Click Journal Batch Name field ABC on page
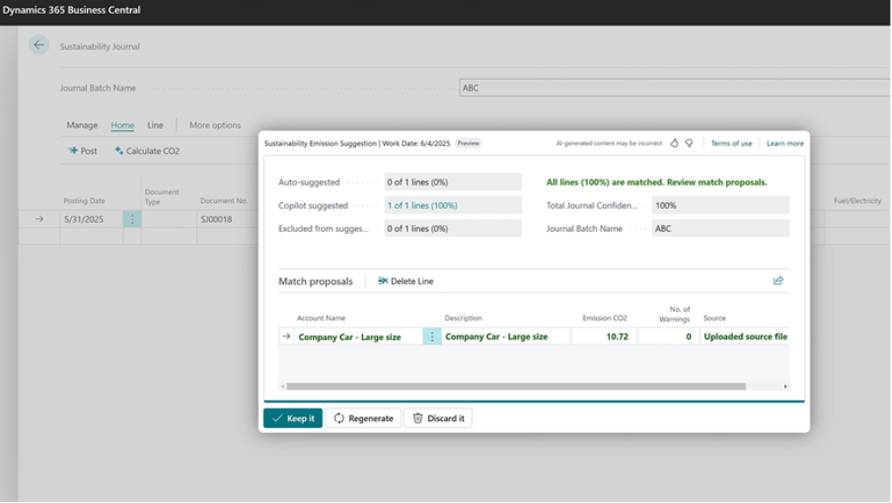This screenshot has width=892, height=503. pyautogui.click(x=675, y=88)
